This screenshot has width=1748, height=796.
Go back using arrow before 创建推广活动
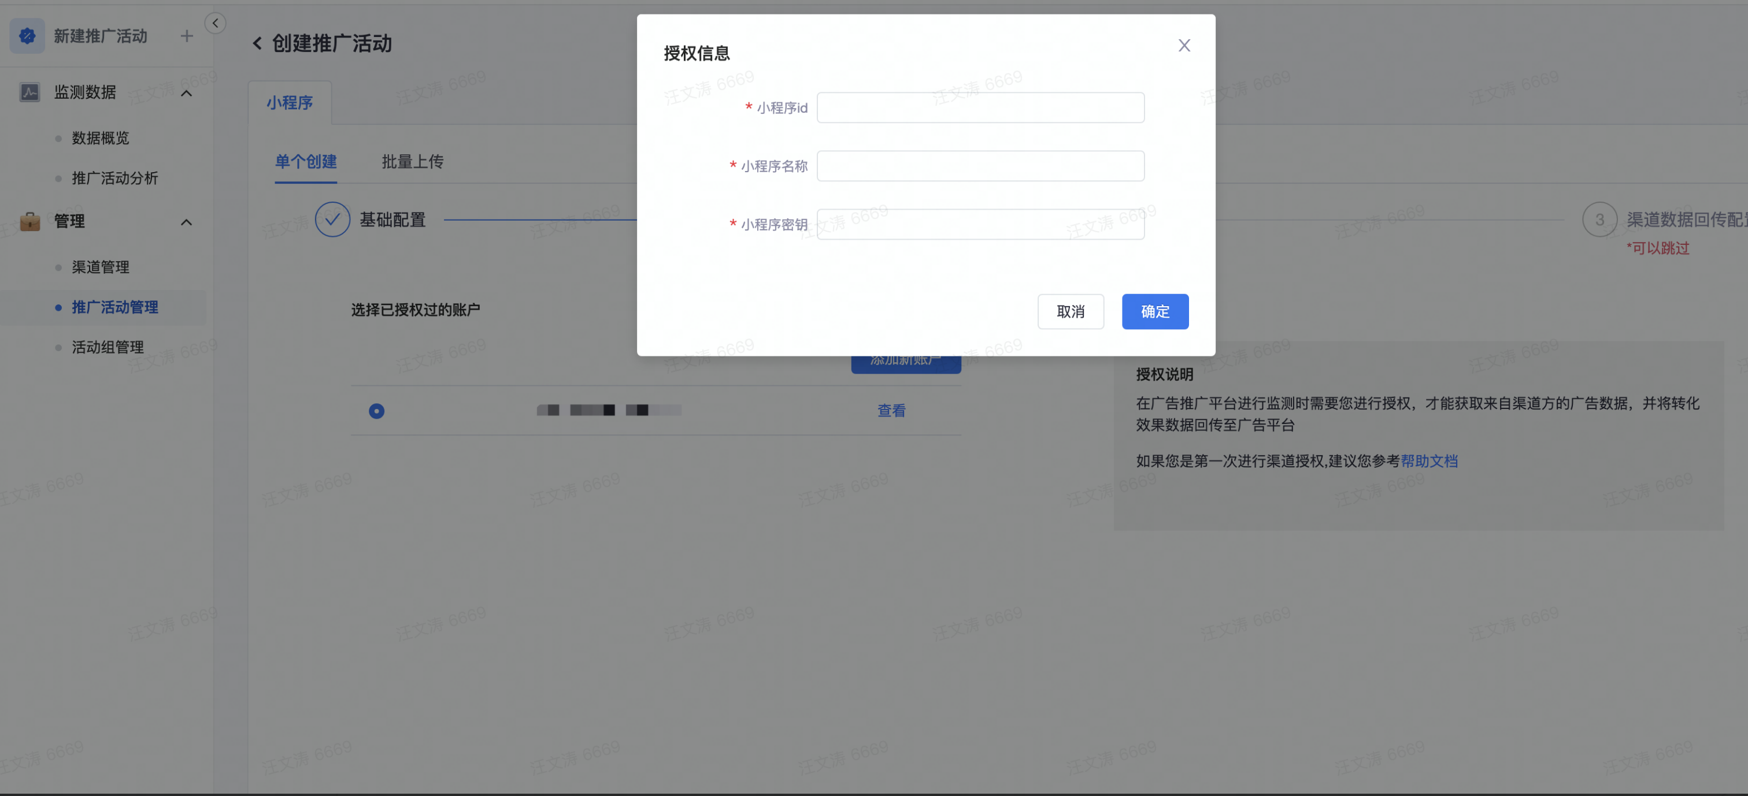coord(257,43)
